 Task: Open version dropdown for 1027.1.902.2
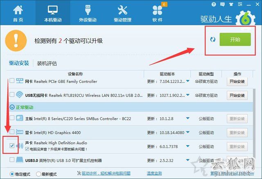tap(188, 95)
